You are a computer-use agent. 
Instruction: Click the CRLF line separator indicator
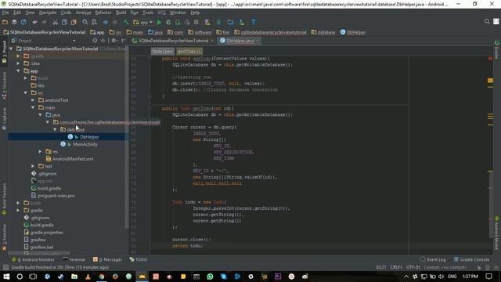coord(396,267)
